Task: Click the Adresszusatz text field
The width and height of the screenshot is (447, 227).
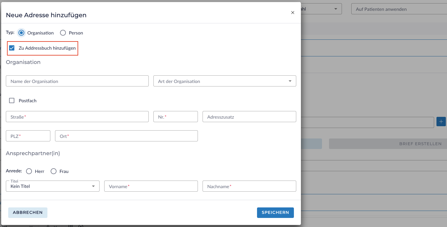Action: pos(249,117)
